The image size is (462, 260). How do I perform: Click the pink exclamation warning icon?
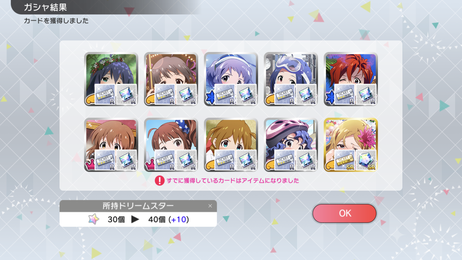159,181
